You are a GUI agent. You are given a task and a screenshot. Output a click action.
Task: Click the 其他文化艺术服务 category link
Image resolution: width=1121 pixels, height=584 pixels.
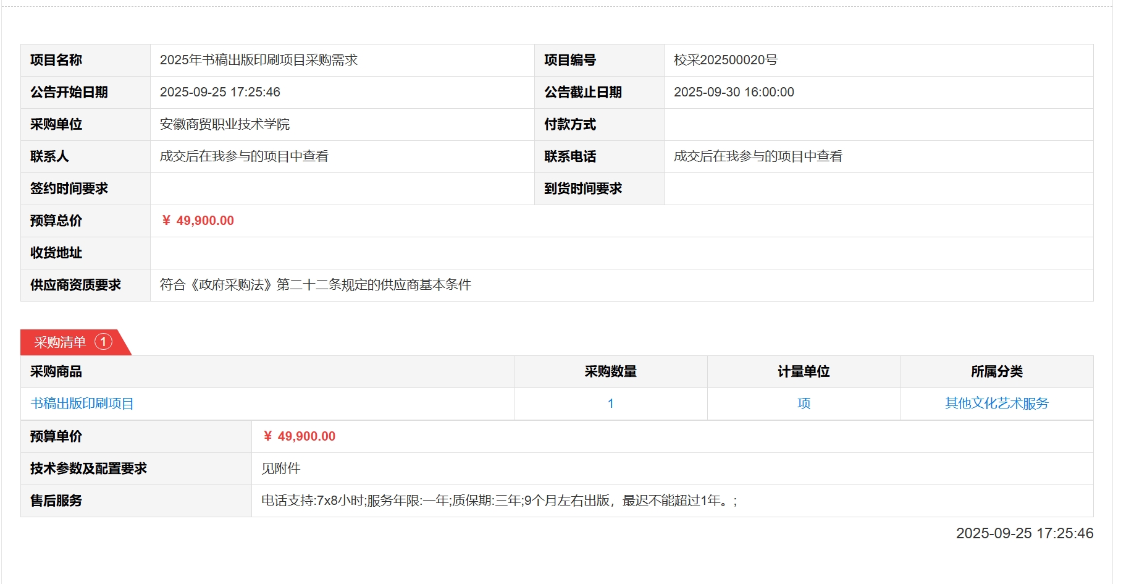[996, 404]
